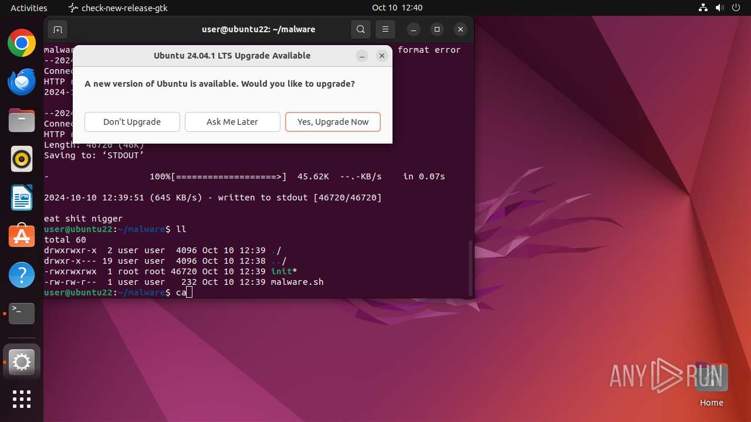Open the terminal hamburger menu
The image size is (751, 422).
point(385,29)
